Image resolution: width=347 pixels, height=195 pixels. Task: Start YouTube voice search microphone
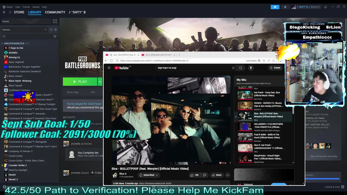click(251, 68)
